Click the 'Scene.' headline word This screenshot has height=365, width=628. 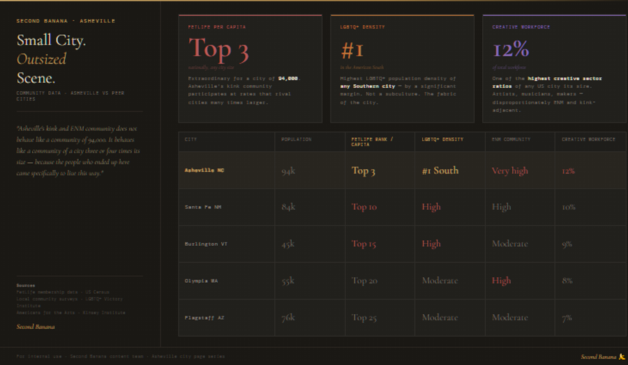[36, 78]
